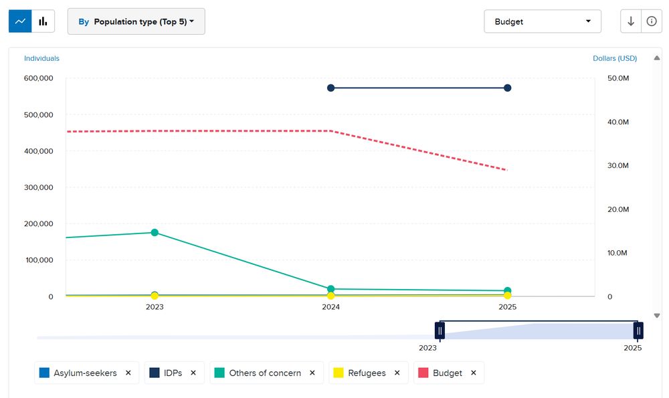Expand the Budget selector dropdown
Screen dimensions: 669x398
pyautogui.click(x=543, y=21)
